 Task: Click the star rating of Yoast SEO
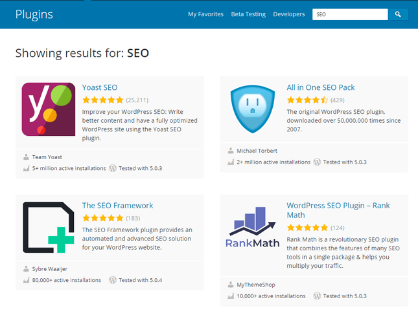(x=103, y=100)
